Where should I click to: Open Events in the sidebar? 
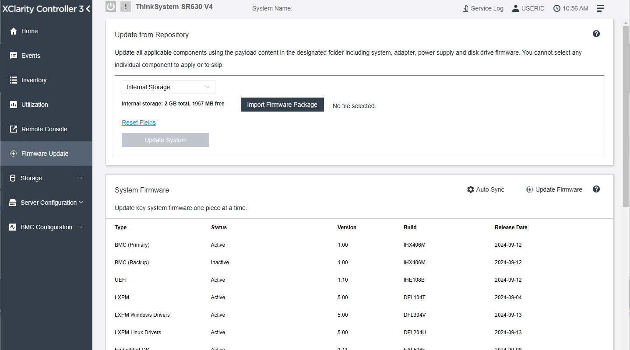point(46,56)
